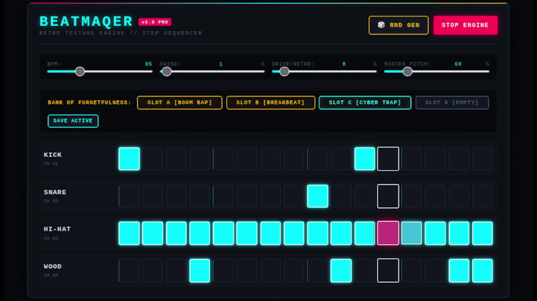Disable Hi-Hat step 8

click(294, 233)
